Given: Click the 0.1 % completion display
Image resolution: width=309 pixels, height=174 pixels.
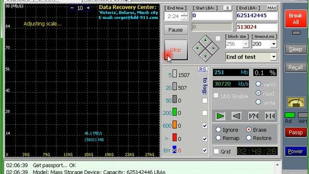Looking at the screenshot, I should [x=265, y=72].
